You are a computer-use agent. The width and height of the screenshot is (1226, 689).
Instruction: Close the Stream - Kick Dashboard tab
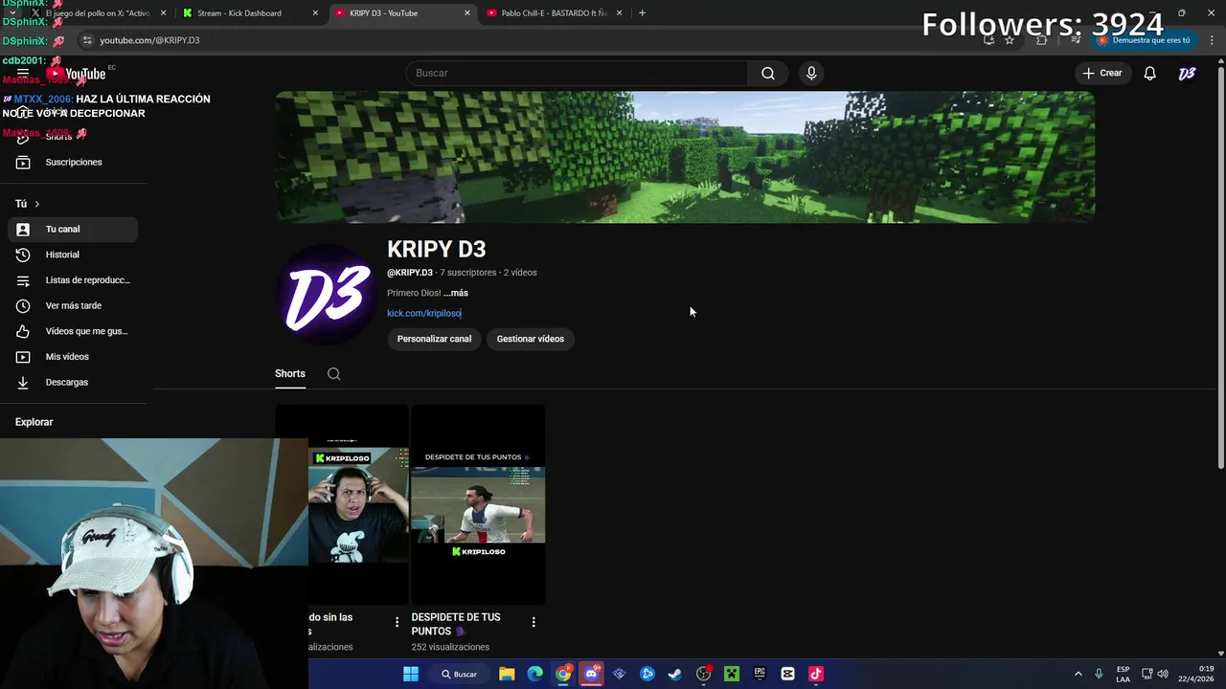[316, 13]
